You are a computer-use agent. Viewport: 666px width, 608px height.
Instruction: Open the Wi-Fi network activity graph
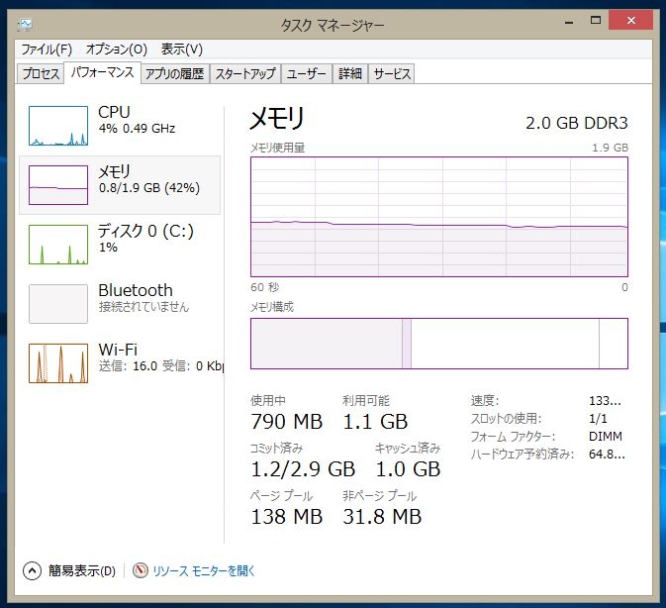point(58,363)
